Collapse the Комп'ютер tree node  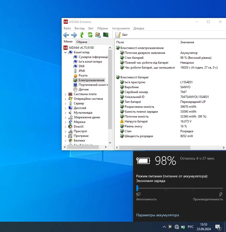[65, 52]
